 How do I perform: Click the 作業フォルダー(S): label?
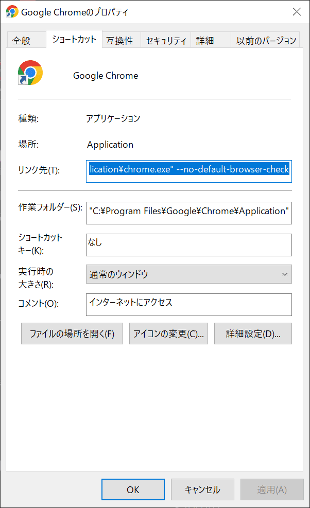coord(50,207)
